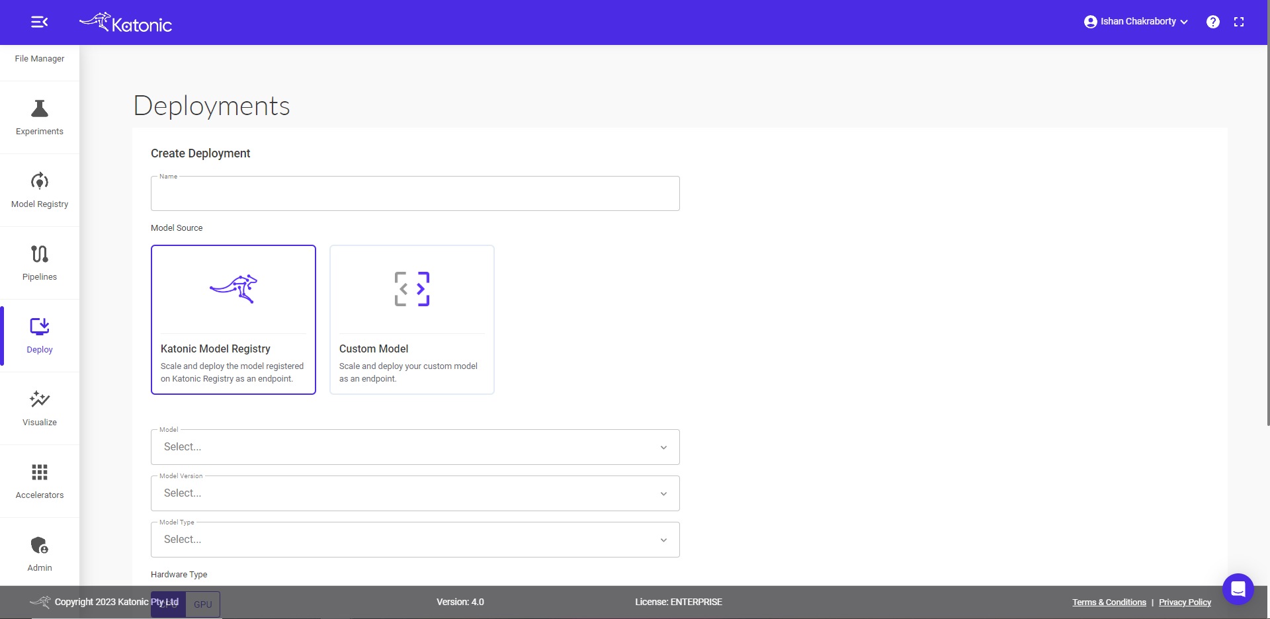Expand the Model Type select dropdown
The image size is (1270, 619).
pos(415,540)
